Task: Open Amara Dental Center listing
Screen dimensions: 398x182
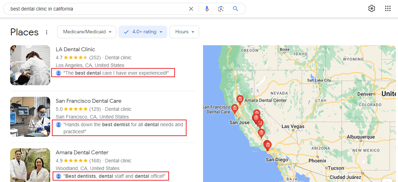Action: [x=82, y=153]
